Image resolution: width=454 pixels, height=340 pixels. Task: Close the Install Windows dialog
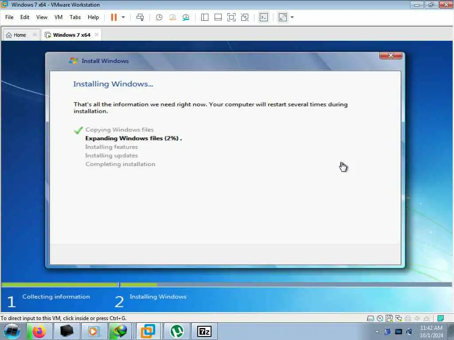[x=391, y=55]
